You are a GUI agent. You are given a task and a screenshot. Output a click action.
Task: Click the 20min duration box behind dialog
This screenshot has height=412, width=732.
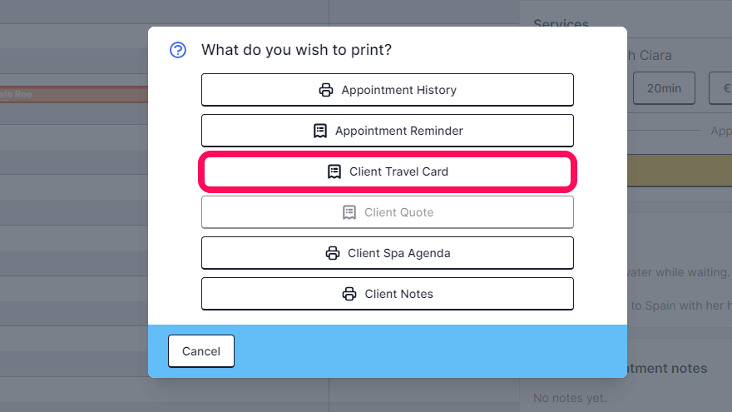click(664, 88)
